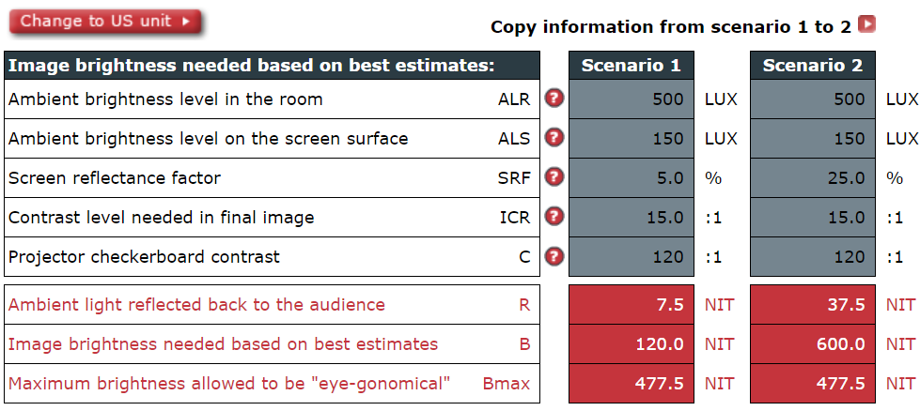Click Scenario 2 screen reflectance 25.0 field
Image resolution: width=920 pixels, height=411 pixels.
coord(813,178)
